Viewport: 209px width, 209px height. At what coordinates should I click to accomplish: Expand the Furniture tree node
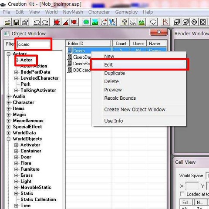16,169
